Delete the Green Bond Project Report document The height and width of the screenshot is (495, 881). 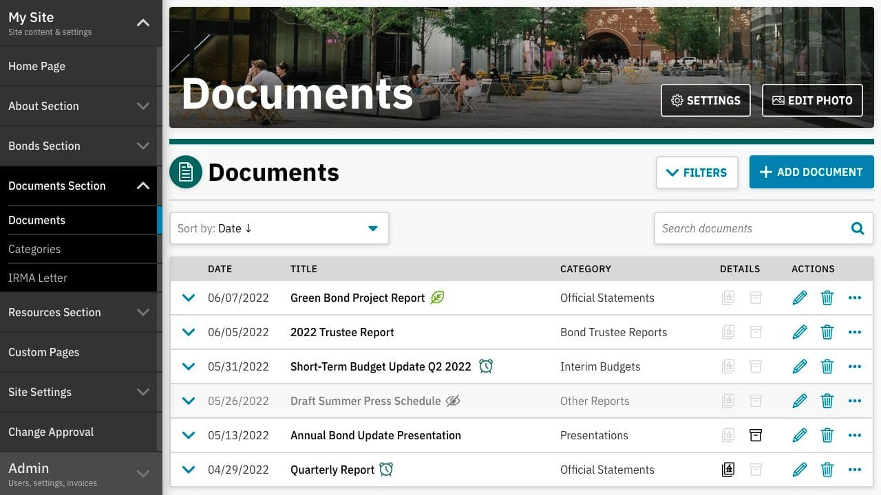[827, 298]
